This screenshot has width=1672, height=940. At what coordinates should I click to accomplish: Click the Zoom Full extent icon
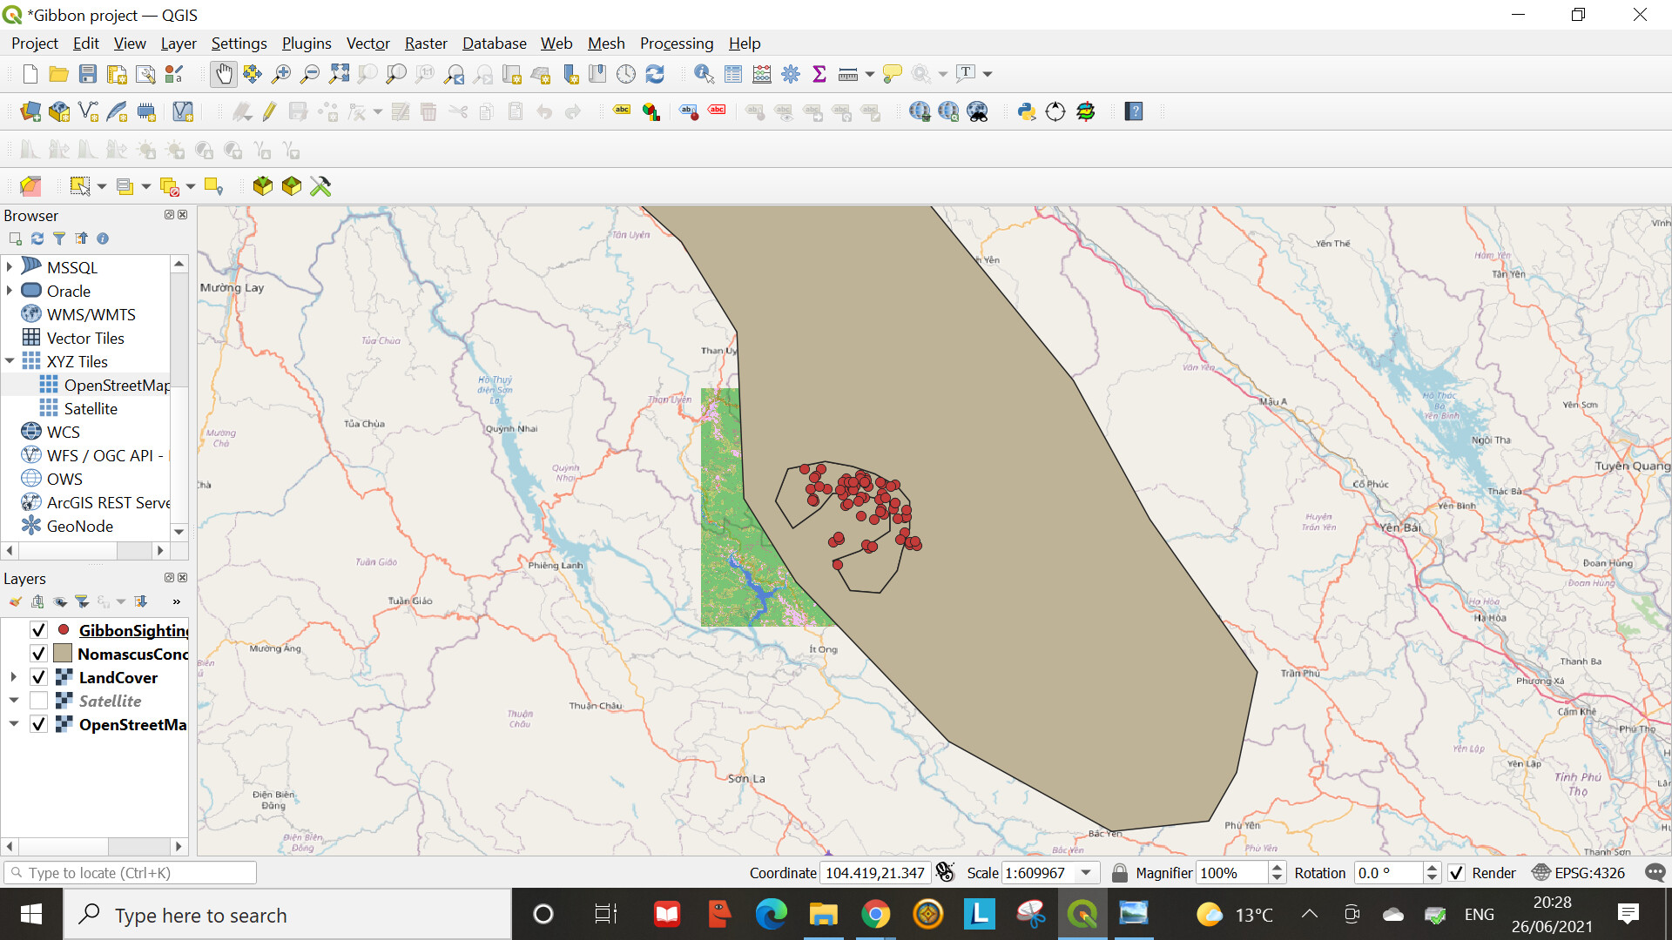point(339,75)
